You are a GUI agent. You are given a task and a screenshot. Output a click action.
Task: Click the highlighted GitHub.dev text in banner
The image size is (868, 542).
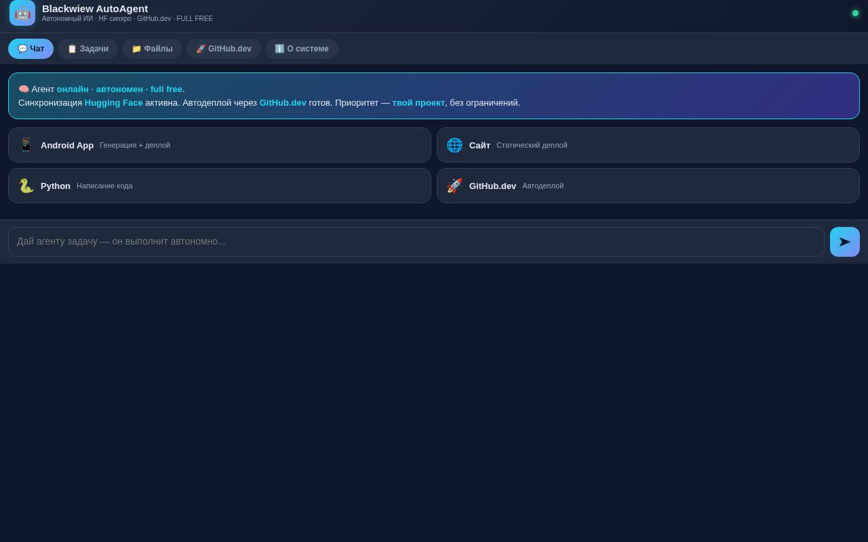tap(283, 103)
